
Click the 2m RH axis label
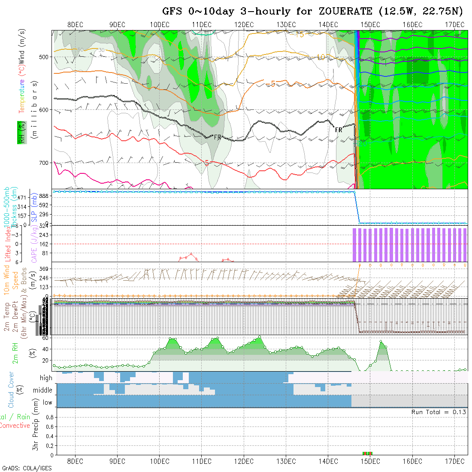15,354
